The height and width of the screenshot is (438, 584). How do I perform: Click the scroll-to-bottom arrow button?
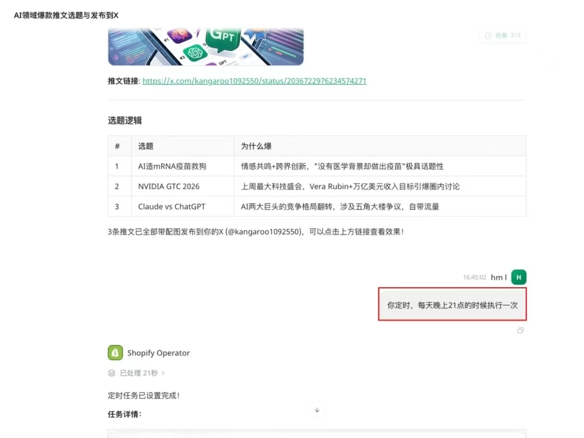(317, 410)
